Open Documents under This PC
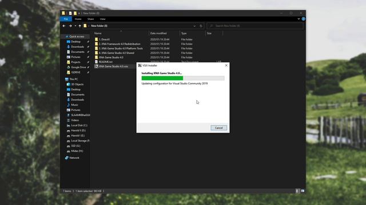 [x=78, y=95]
